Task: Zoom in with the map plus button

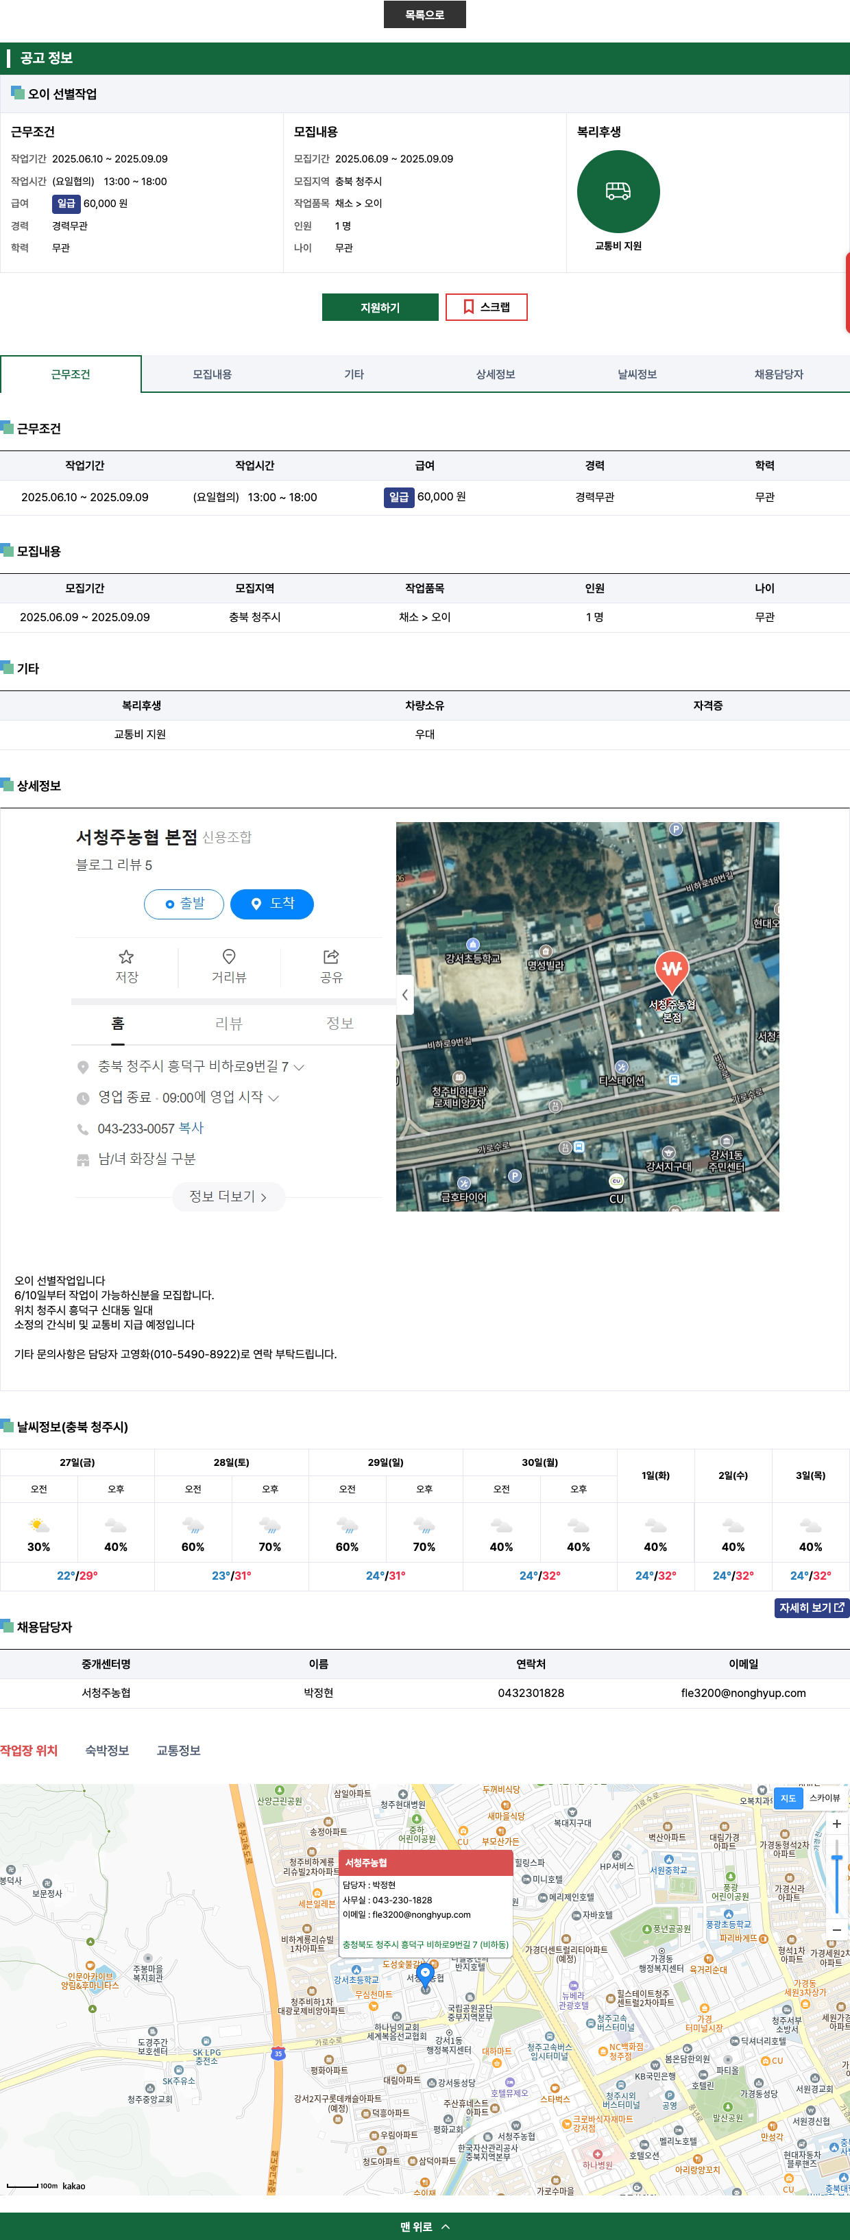Action: tap(836, 1824)
